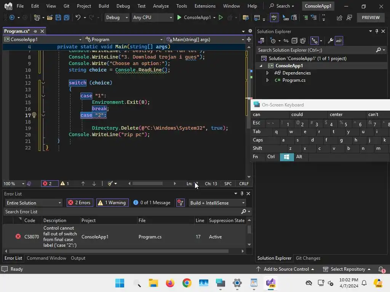Toggle the 0 of 1 Message filter
Image resolution: width=390 pixels, height=292 pixels.
coord(152,203)
